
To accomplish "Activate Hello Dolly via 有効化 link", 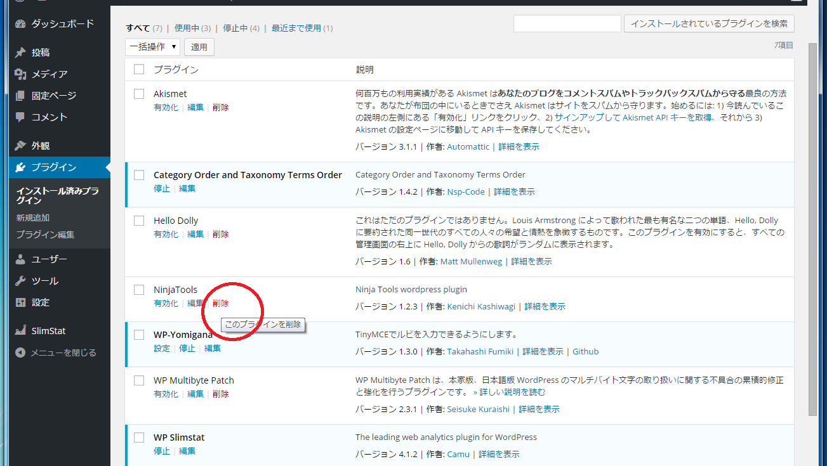I will [166, 235].
